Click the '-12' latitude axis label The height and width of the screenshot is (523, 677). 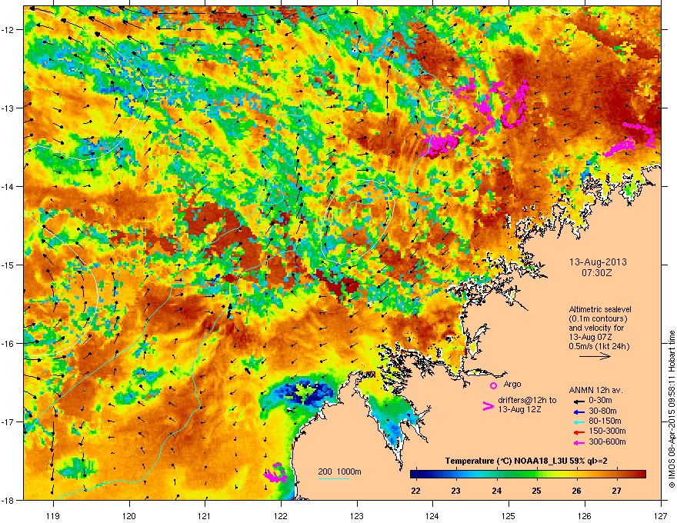click(8, 30)
